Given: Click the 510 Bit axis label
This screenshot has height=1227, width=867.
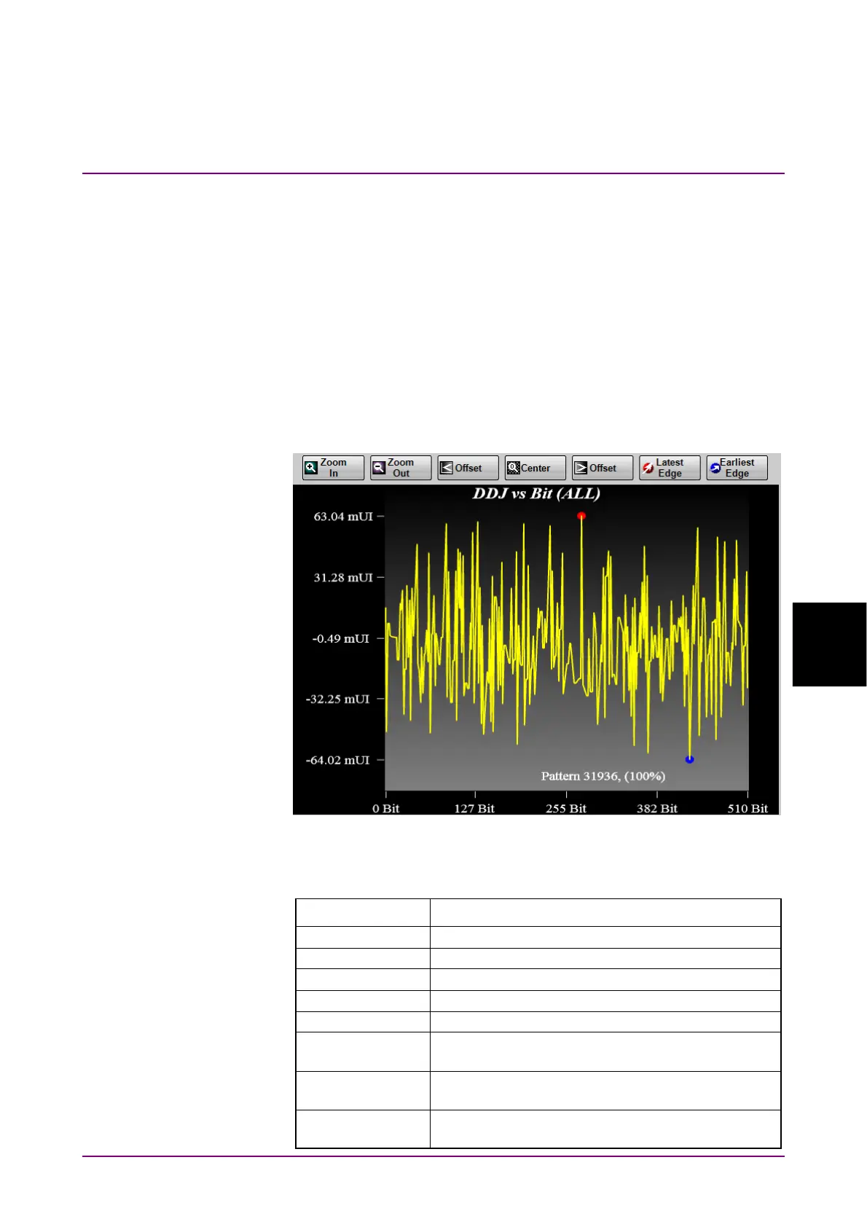Looking at the screenshot, I should click(x=748, y=809).
